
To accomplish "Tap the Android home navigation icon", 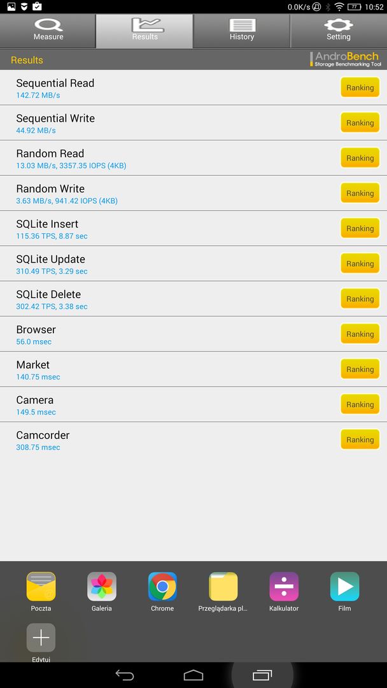I will pos(193,675).
